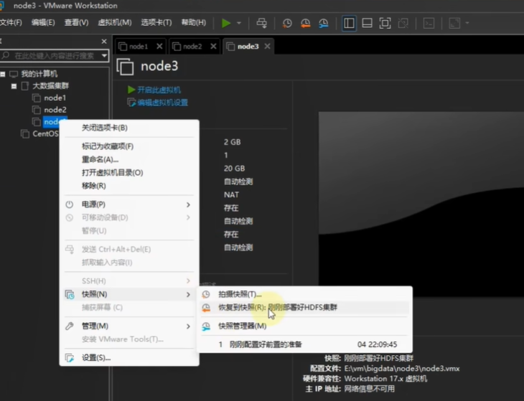Open the 文件(F) menu
Screen dimensions: 524x401
point(11,22)
